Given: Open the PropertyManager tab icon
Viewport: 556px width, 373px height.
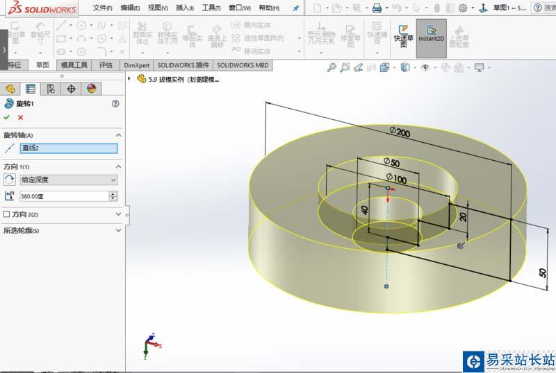Looking at the screenshot, I should pyautogui.click(x=31, y=89).
